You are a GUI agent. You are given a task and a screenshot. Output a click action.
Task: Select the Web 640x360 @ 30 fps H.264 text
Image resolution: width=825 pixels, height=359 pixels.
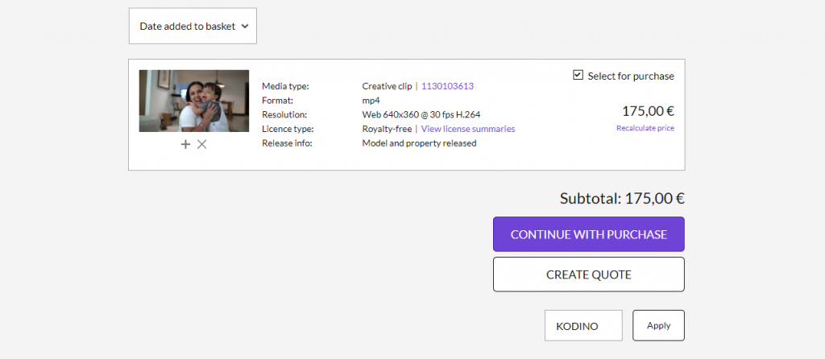pos(421,114)
